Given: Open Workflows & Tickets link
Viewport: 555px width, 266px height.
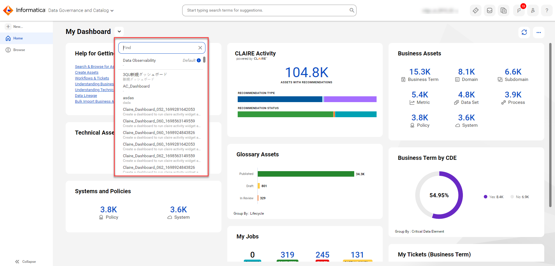Looking at the screenshot, I should pyautogui.click(x=92, y=78).
